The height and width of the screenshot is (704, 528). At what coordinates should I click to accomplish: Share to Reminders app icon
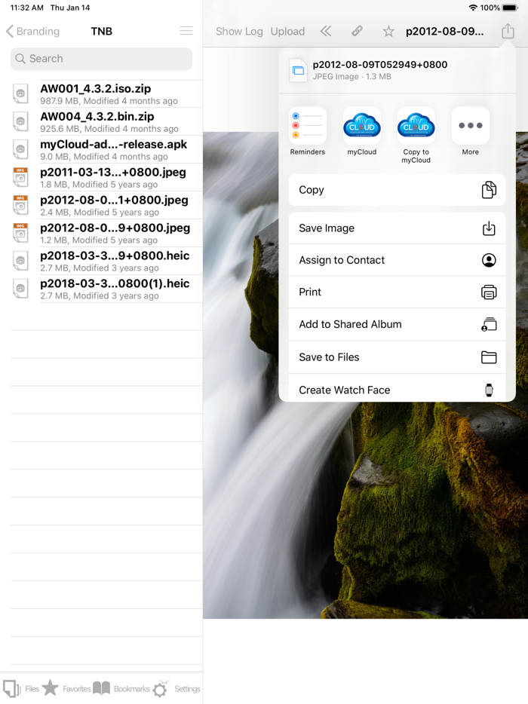click(307, 126)
